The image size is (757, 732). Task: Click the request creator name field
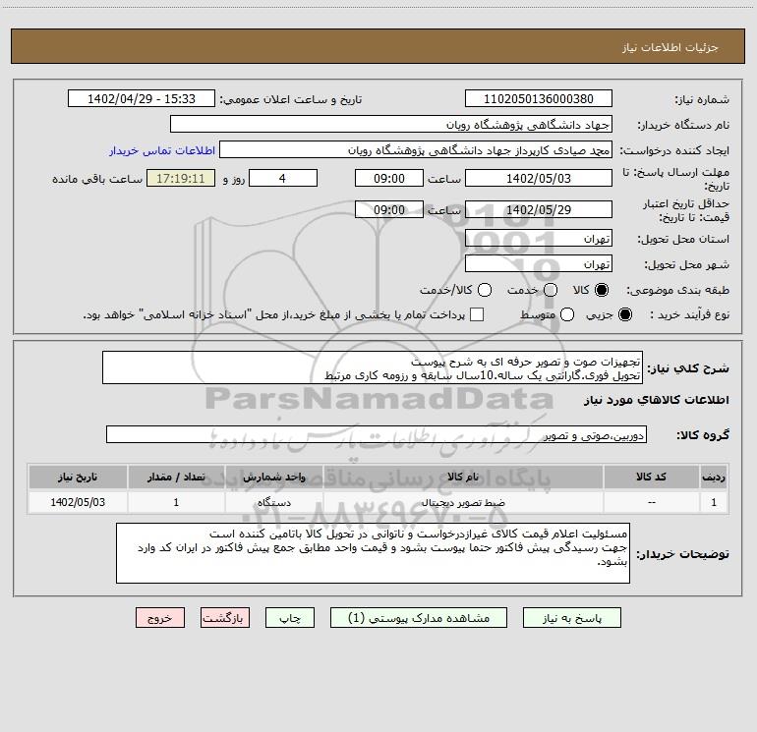[x=416, y=150]
